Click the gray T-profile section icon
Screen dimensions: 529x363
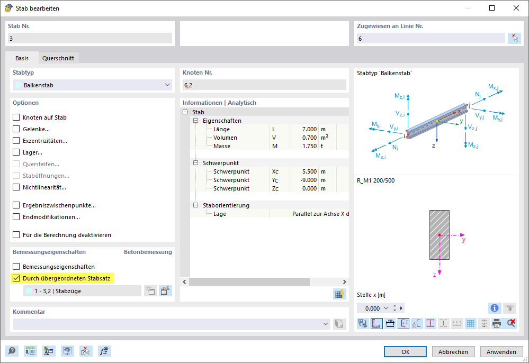tap(510, 308)
